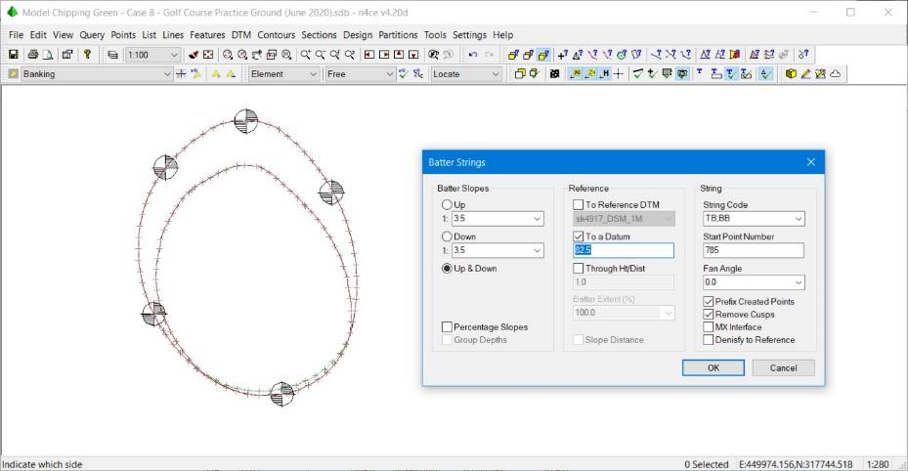Image resolution: width=908 pixels, height=471 pixels.
Task: Click the zoom out magnifier with minus
Action: coord(321,55)
